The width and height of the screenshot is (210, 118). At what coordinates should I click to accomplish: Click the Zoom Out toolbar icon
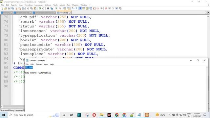pyautogui.click(x=60, y=8)
